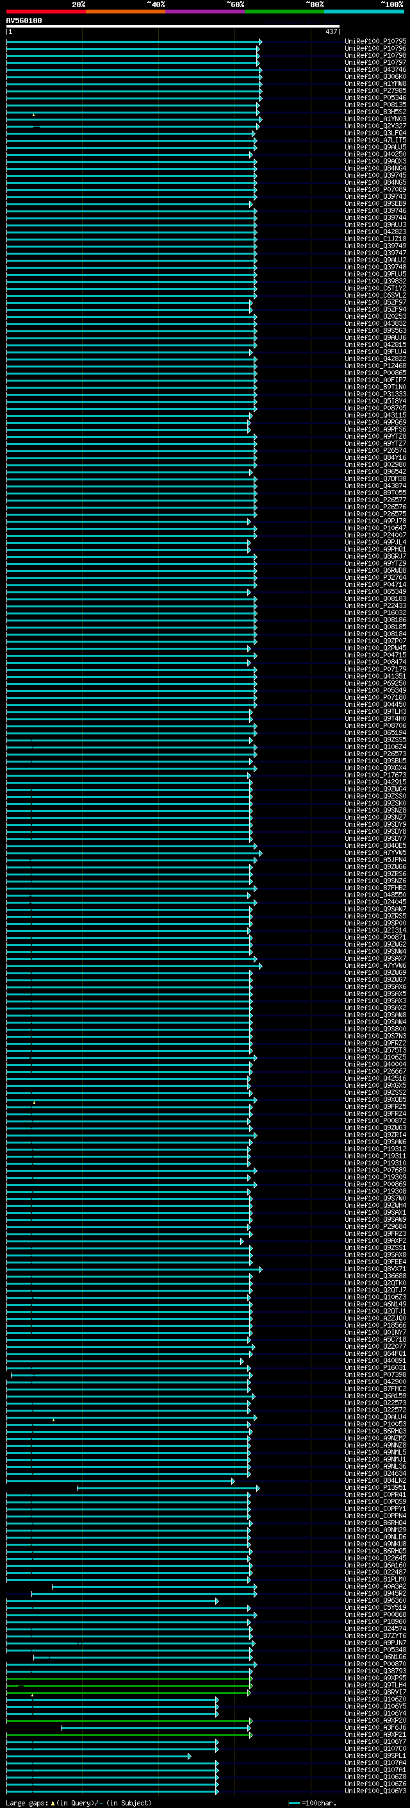
Task: Open hit UniRef100_P10796
Action: 375,49
